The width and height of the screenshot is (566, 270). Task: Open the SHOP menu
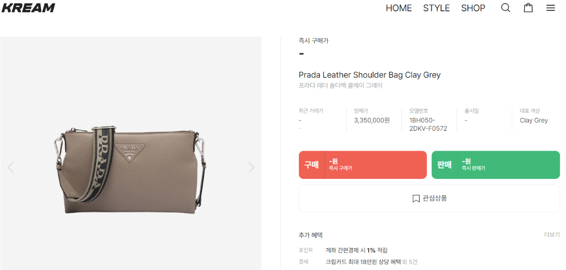point(473,8)
